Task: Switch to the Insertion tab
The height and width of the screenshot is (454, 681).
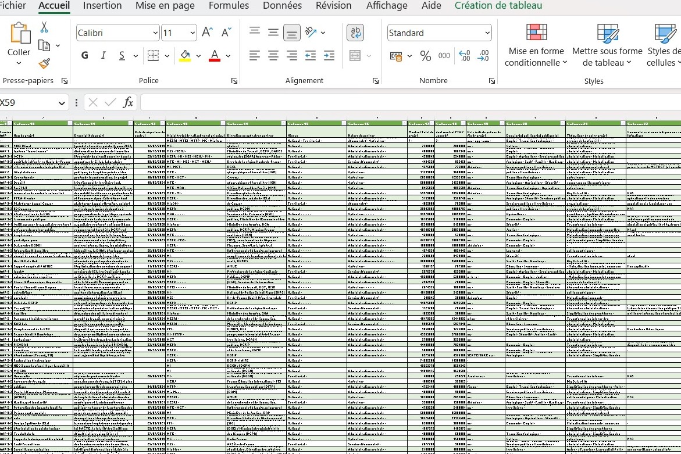Action: (x=102, y=6)
